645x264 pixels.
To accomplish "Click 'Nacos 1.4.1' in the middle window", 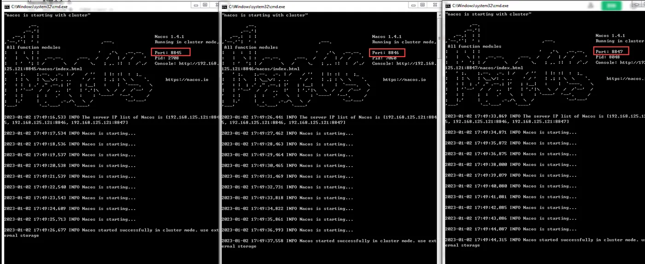I will point(387,36).
